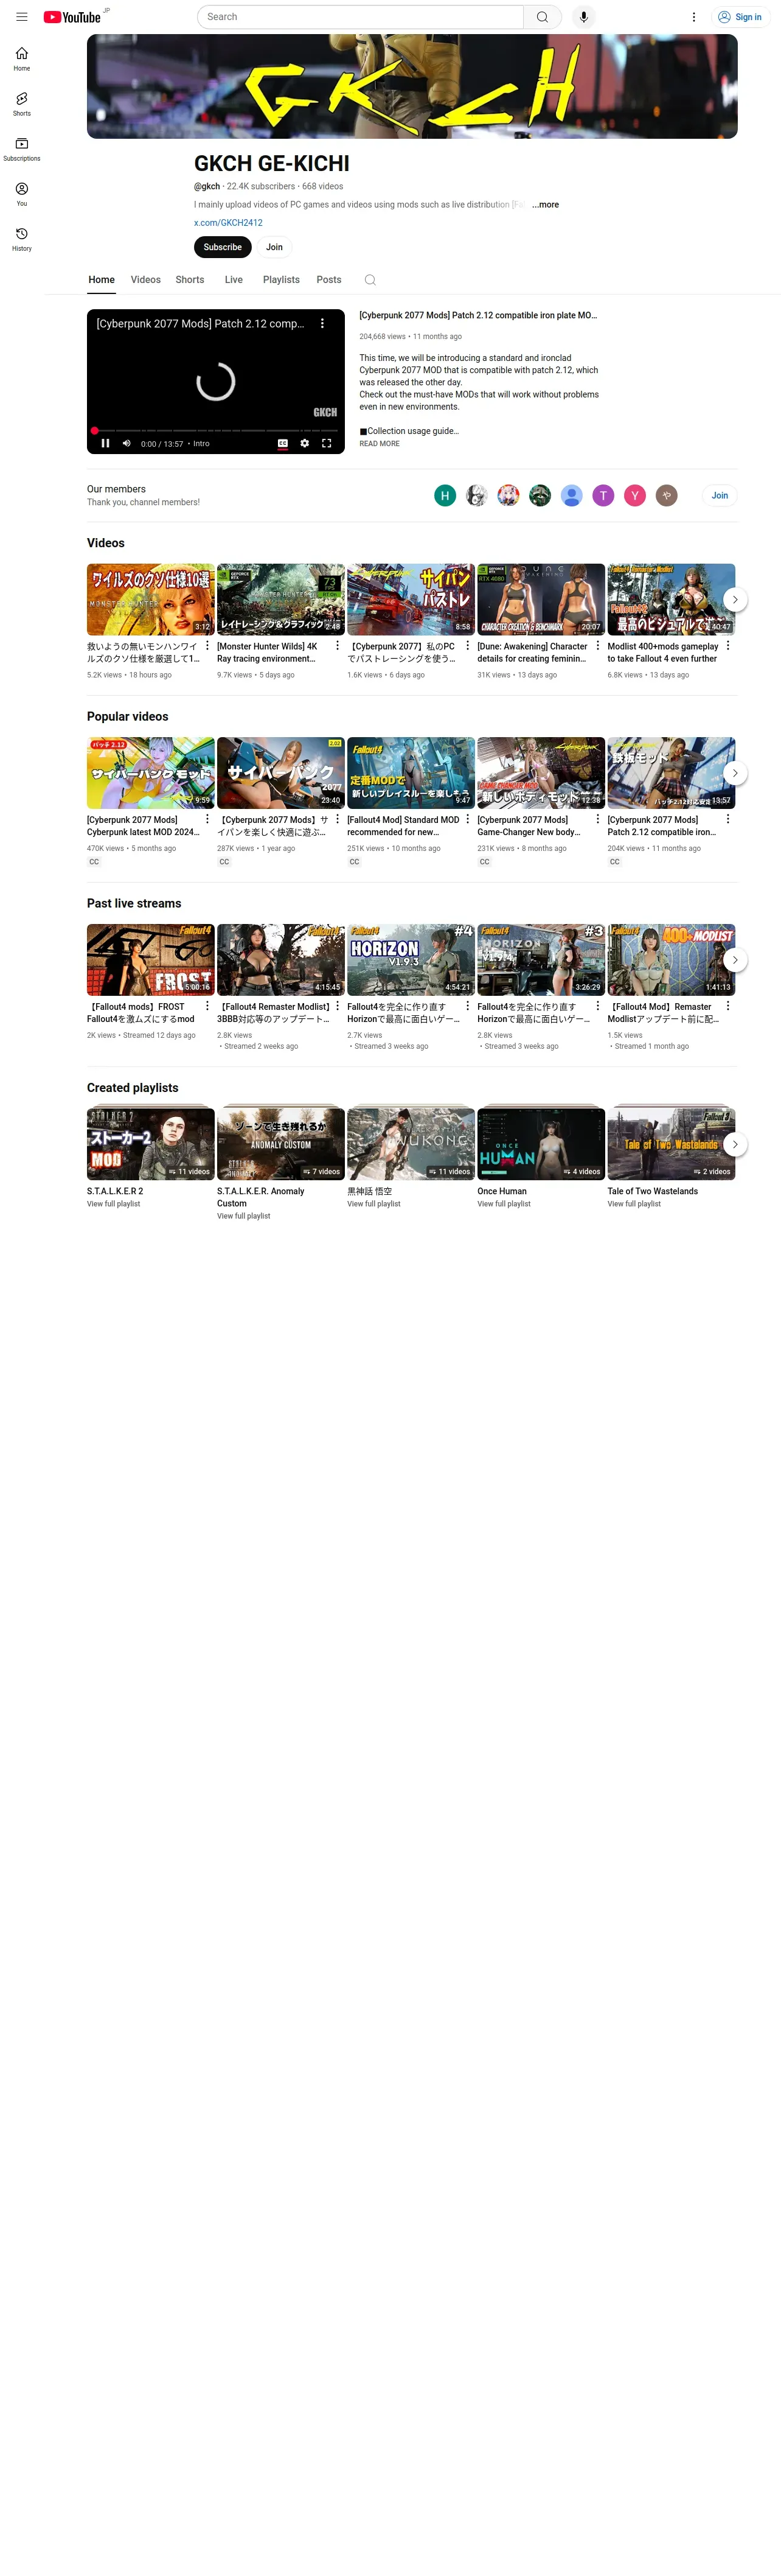Switch to the Home tab
Screen dimensions: 781x2576
tap(102, 280)
